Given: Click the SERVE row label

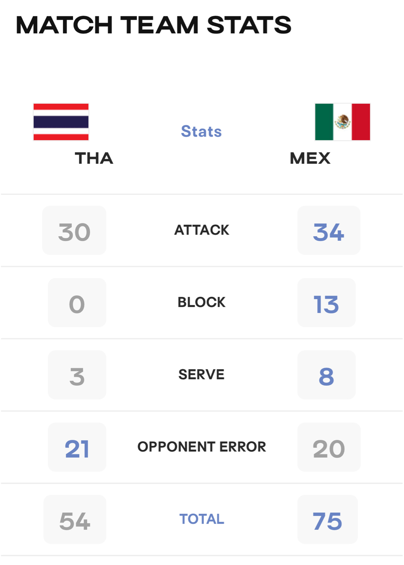Looking at the screenshot, I should [x=202, y=375].
